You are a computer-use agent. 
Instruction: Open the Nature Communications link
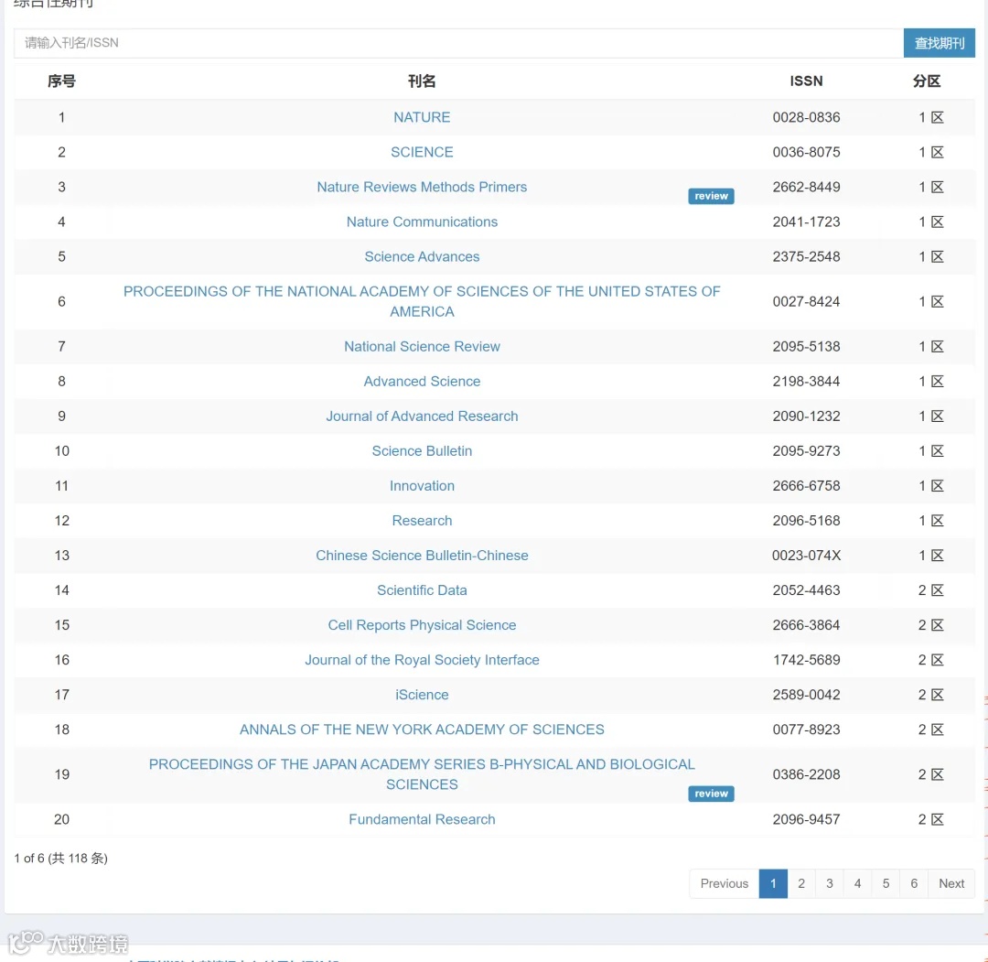pyautogui.click(x=422, y=222)
